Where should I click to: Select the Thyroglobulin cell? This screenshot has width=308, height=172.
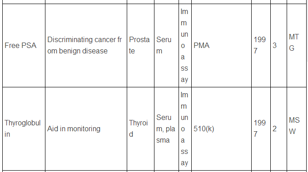coord(24,129)
